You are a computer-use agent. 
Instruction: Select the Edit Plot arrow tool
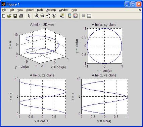coord(29,16)
